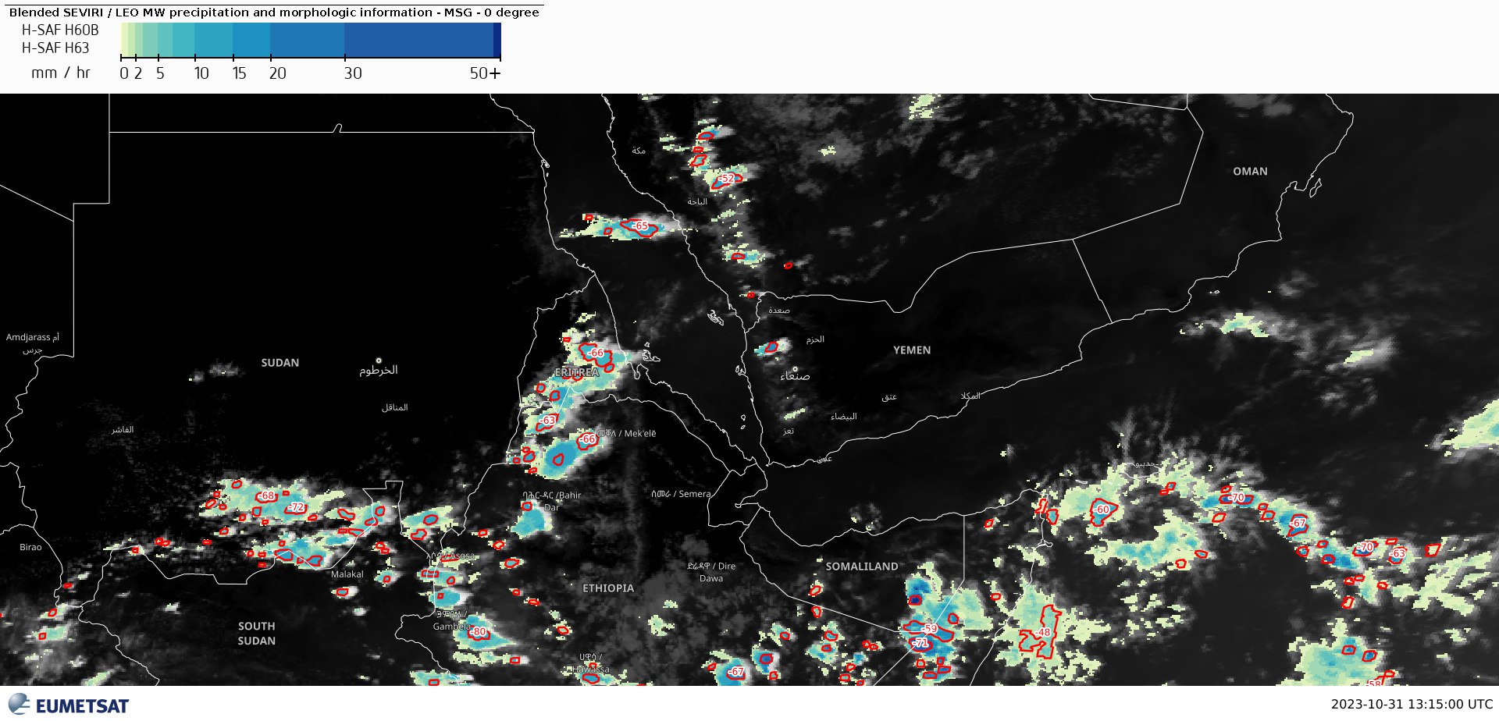Image resolution: width=1499 pixels, height=721 pixels.
Task: Click the Khartoum city dot marker
Action: click(379, 360)
